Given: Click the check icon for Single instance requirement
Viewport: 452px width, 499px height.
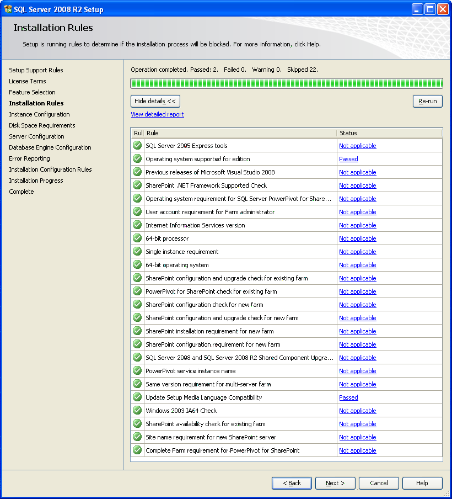Looking at the screenshot, I should pos(137,251).
